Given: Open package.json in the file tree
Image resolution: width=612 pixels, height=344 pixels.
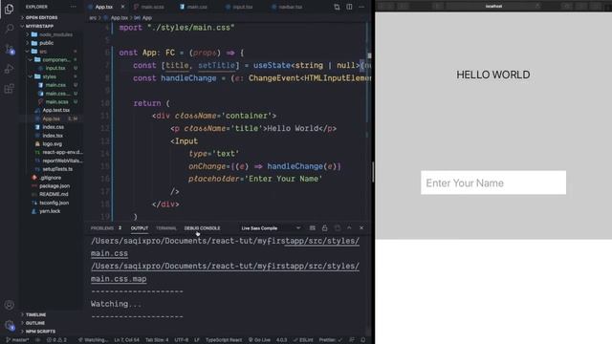Looking at the screenshot, I should pos(55,186).
